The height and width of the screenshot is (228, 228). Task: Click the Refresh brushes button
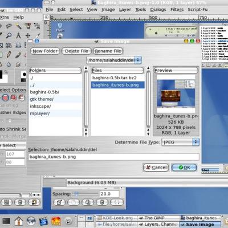(117, 202)
